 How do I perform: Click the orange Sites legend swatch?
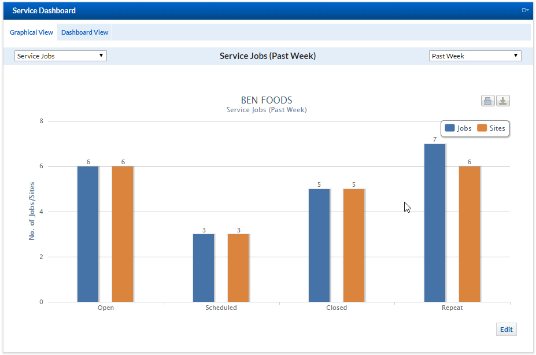(x=482, y=128)
